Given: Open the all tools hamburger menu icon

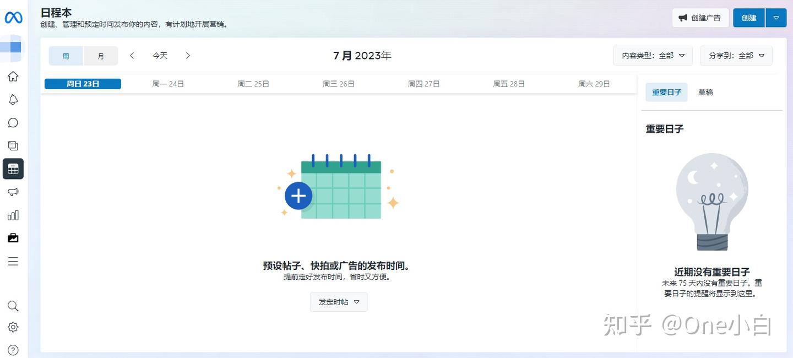Looking at the screenshot, I should (x=13, y=261).
